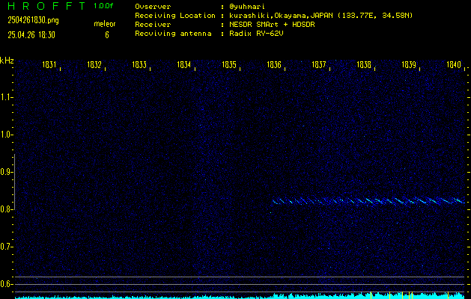The image size is (471, 299).
Task: Click the 1832 time axis label
Action: coord(94,64)
